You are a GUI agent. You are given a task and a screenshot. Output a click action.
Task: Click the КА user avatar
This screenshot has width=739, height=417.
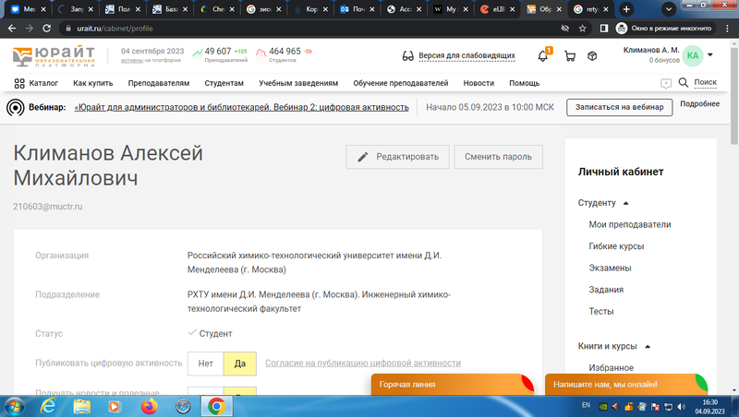tap(693, 55)
